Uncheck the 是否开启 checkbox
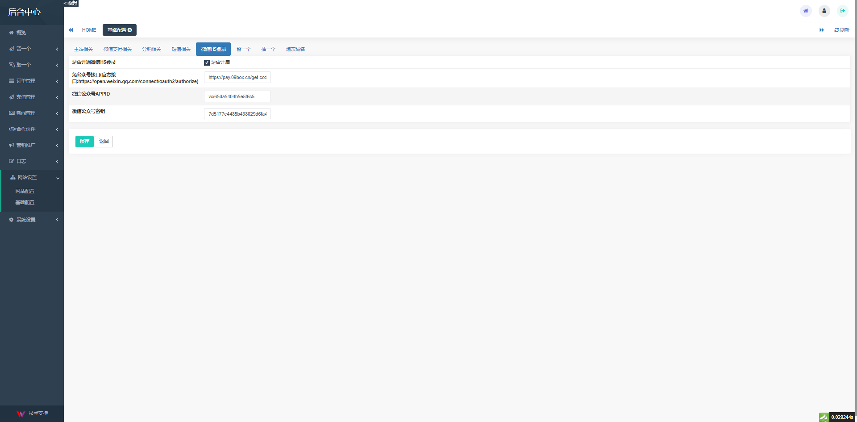The width and height of the screenshot is (857, 422). tap(207, 63)
